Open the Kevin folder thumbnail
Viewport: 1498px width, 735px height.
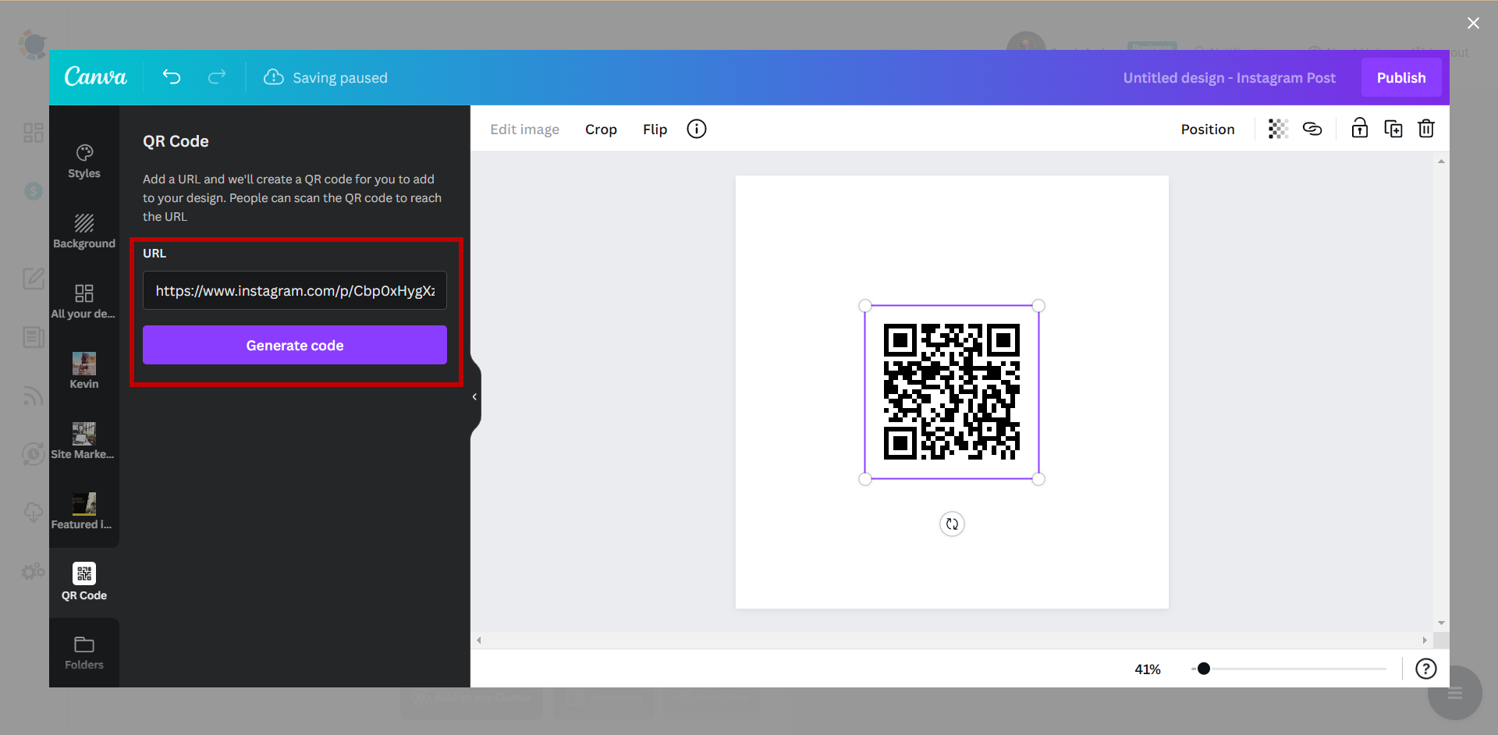pyautogui.click(x=83, y=364)
